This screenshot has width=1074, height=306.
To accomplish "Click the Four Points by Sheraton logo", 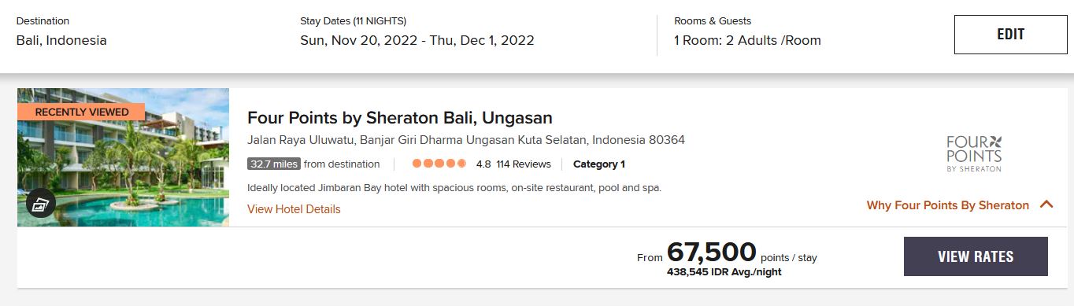I will tap(974, 153).
